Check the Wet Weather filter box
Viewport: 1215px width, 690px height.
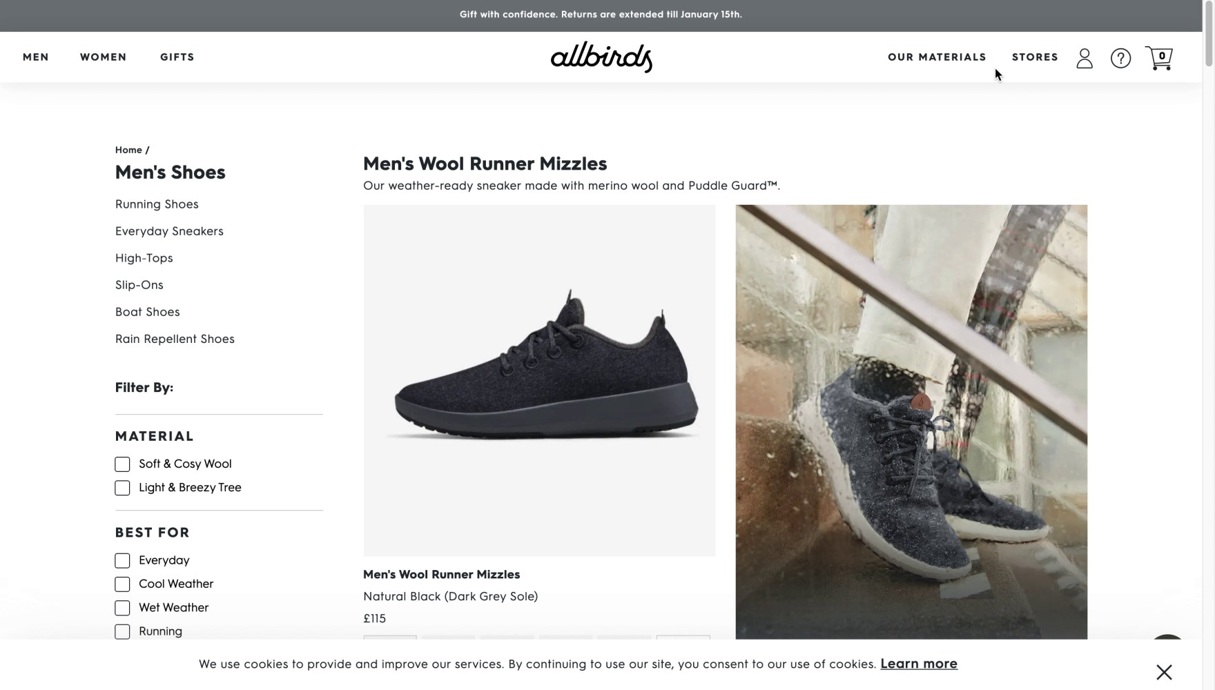coord(122,608)
